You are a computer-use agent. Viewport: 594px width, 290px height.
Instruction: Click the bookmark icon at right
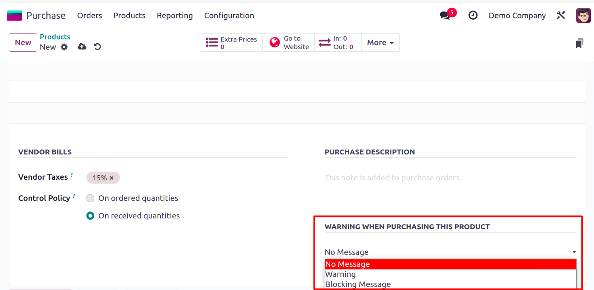(x=579, y=43)
